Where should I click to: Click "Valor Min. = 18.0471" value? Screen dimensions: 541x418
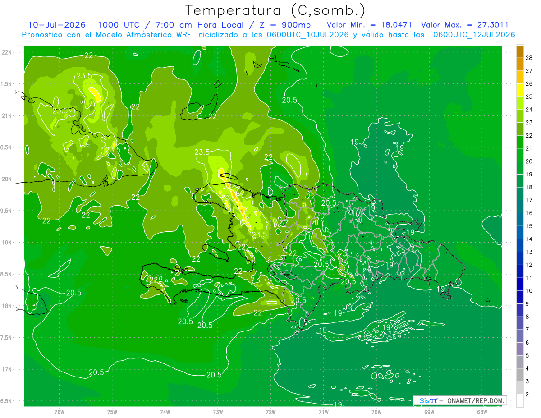click(370, 25)
